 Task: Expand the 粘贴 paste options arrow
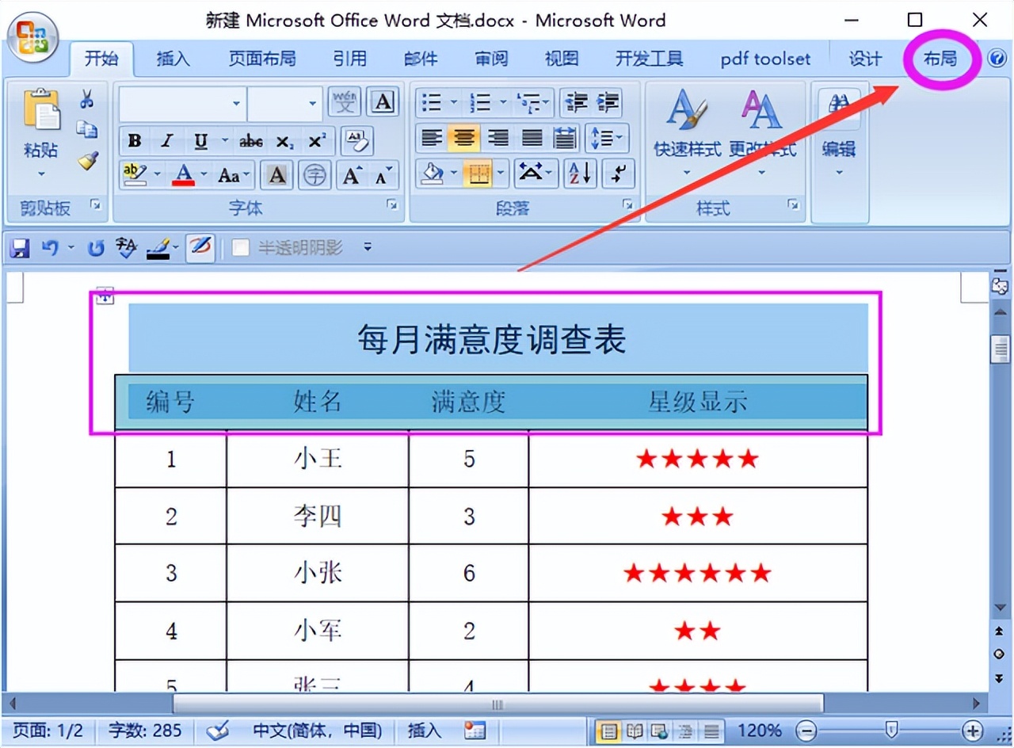coord(41,174)
